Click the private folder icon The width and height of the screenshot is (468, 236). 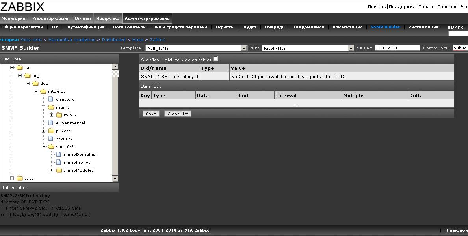pyautogui.click(x=51, y=131)
